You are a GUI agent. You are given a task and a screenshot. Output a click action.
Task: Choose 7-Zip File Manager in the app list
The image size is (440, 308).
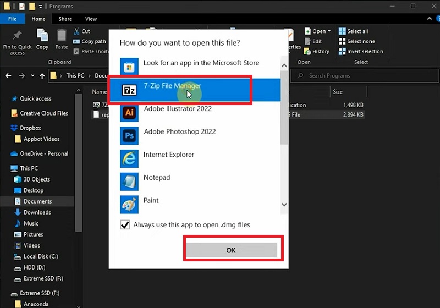[195, 90]
